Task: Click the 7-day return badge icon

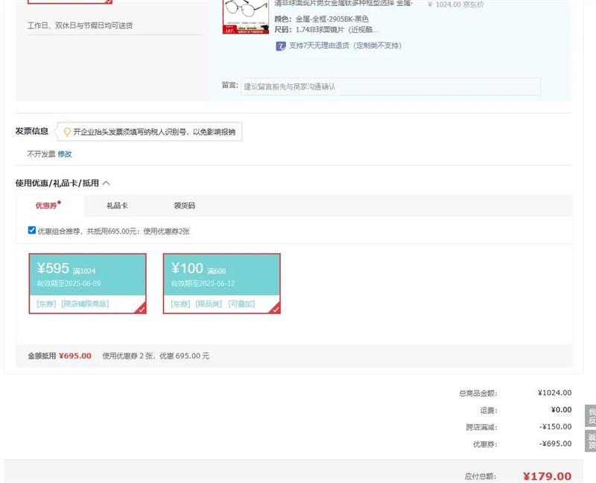Action: pyautogui.click(x=281, y=46)
